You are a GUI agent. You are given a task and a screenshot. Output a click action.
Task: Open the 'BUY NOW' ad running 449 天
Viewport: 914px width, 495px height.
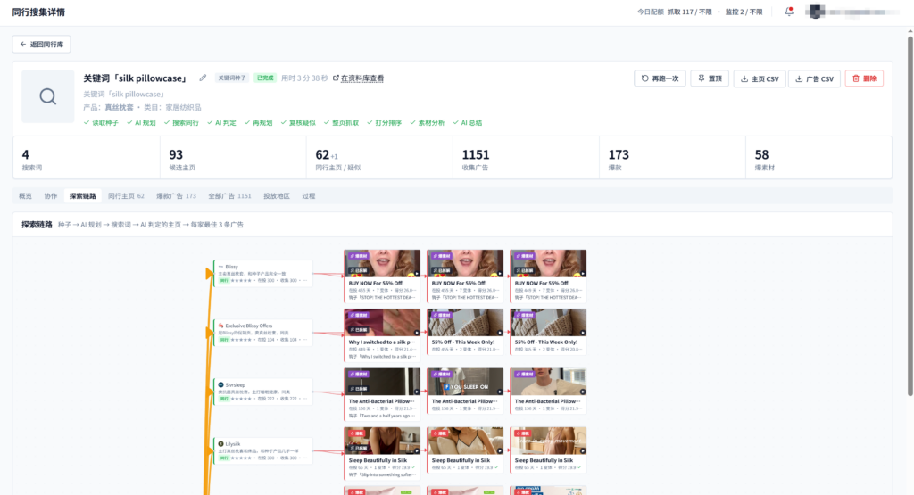(548, 276)
